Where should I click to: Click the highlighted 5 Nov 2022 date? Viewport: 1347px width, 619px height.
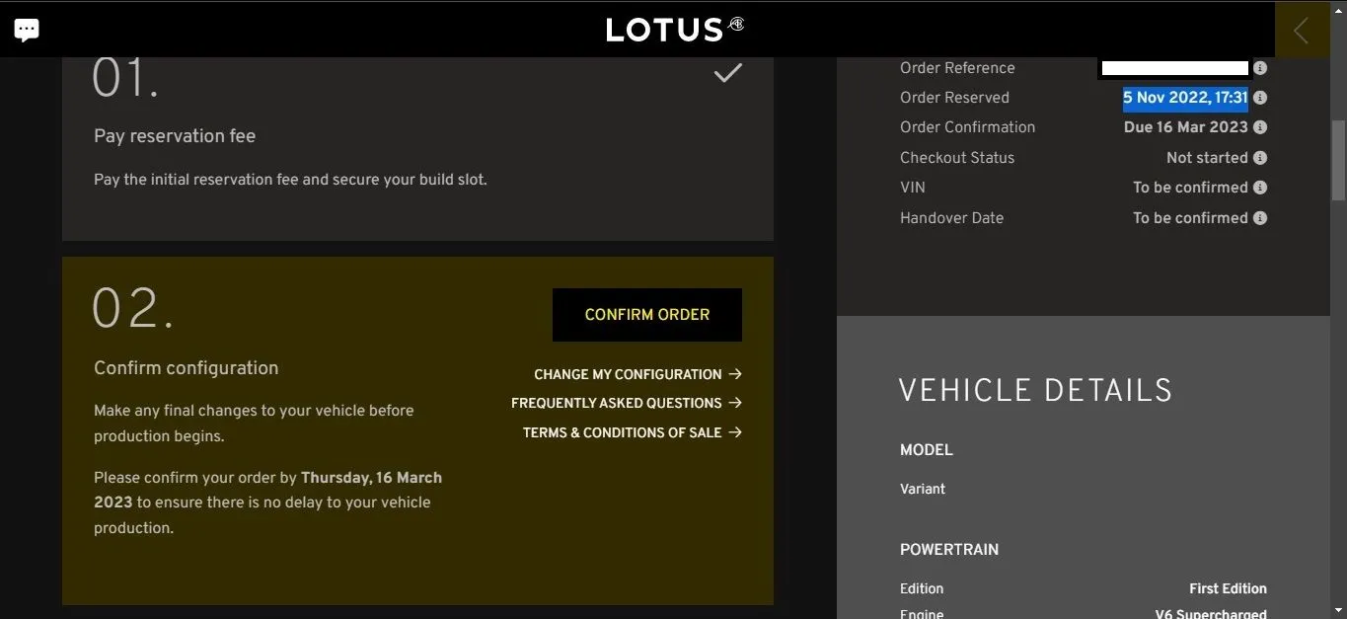pos(1185,98)
